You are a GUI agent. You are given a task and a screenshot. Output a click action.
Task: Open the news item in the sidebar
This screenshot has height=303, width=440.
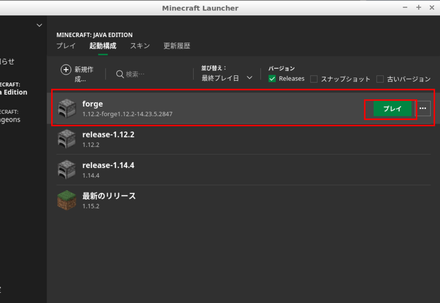coord(7,61)
